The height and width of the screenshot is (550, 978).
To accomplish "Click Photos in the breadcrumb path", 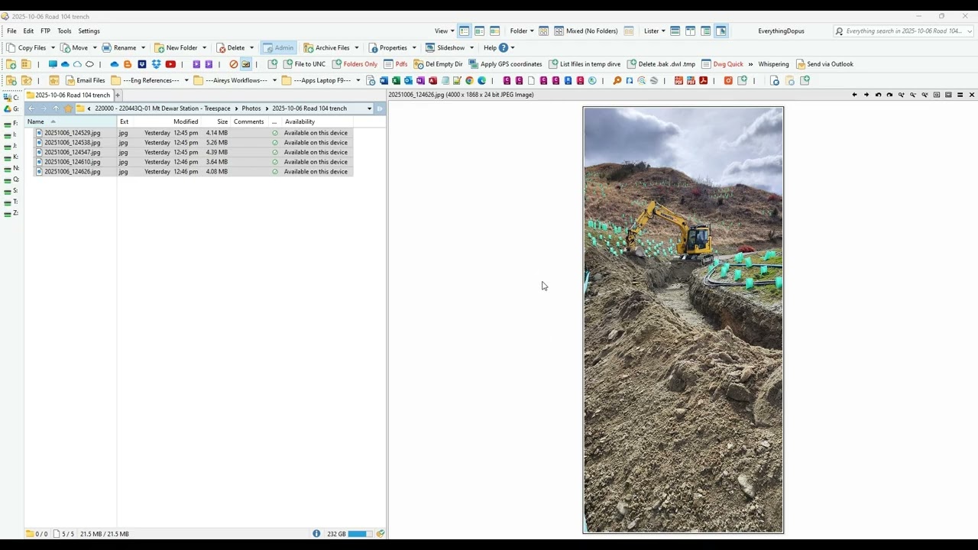I will [251, 108].
